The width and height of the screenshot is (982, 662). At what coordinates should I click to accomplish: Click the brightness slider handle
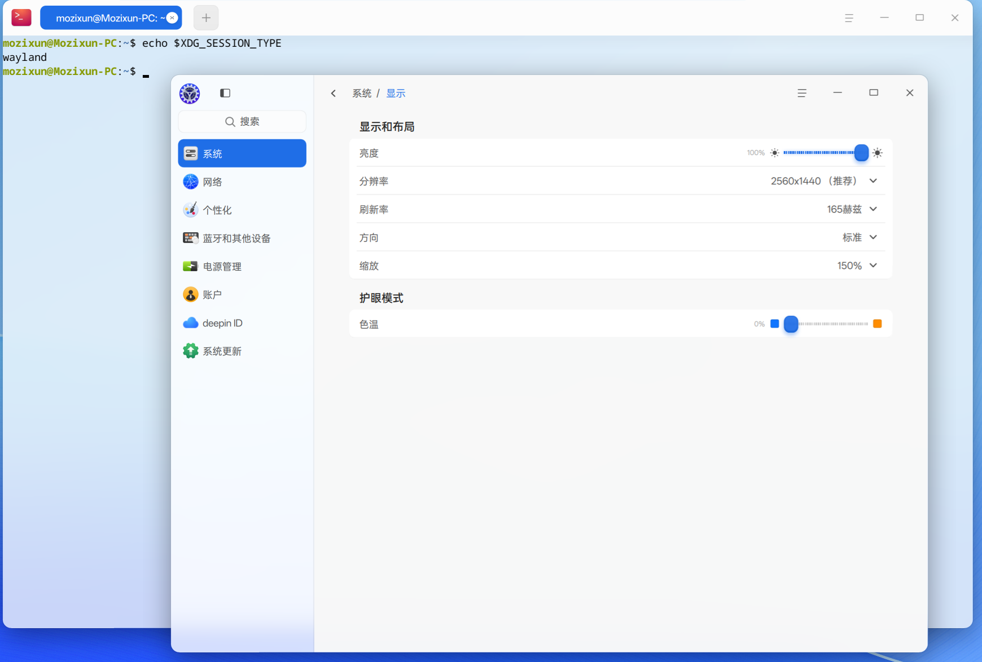tap(861, 153)
